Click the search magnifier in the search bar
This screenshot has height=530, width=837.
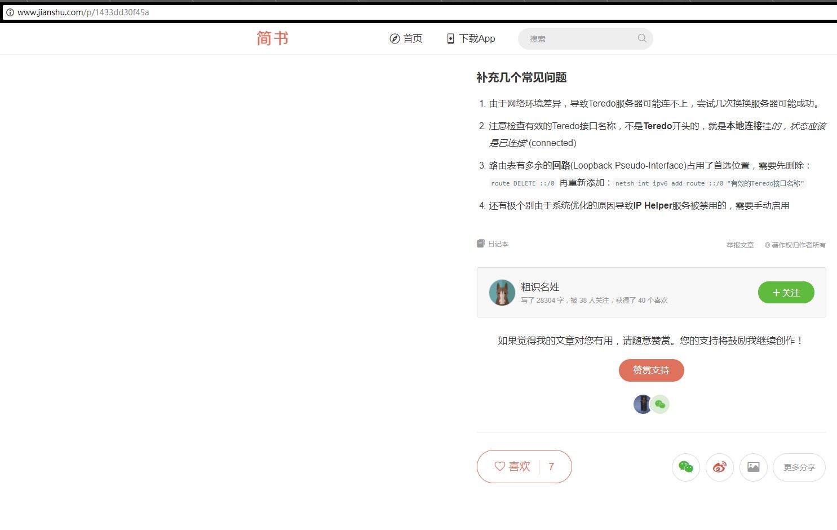click(641, 38)
